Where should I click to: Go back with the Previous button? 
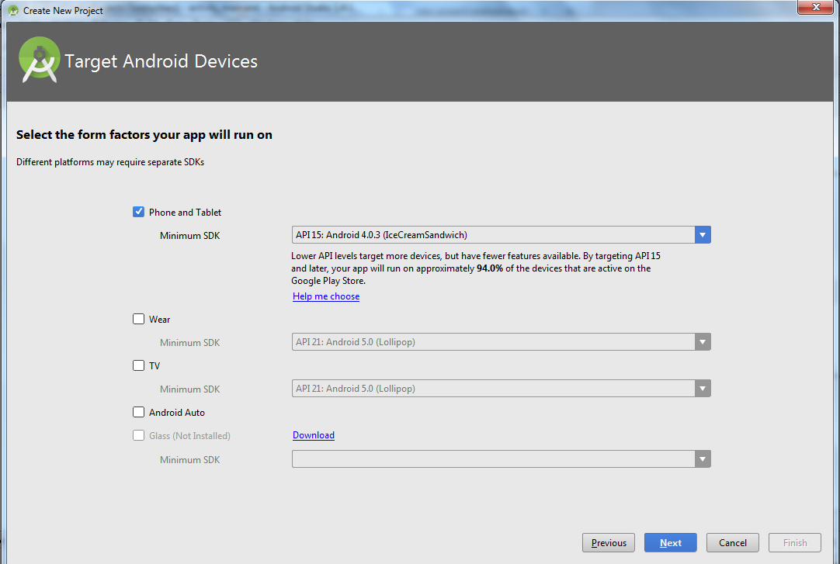pyautogui.click(x=609, y=542)
